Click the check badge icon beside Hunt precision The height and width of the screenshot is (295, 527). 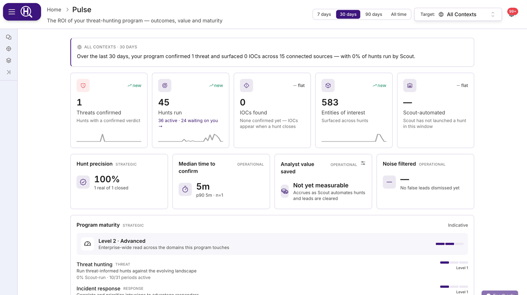pyautogui.click(x=83, y=182)
